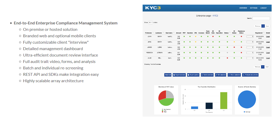Click the Evaluate documents button
276x121 pixels.
point(250,75)
